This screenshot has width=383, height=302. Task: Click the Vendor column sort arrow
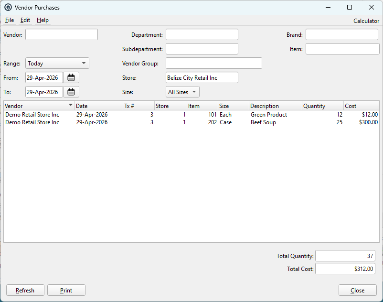(x=71, y=105)
